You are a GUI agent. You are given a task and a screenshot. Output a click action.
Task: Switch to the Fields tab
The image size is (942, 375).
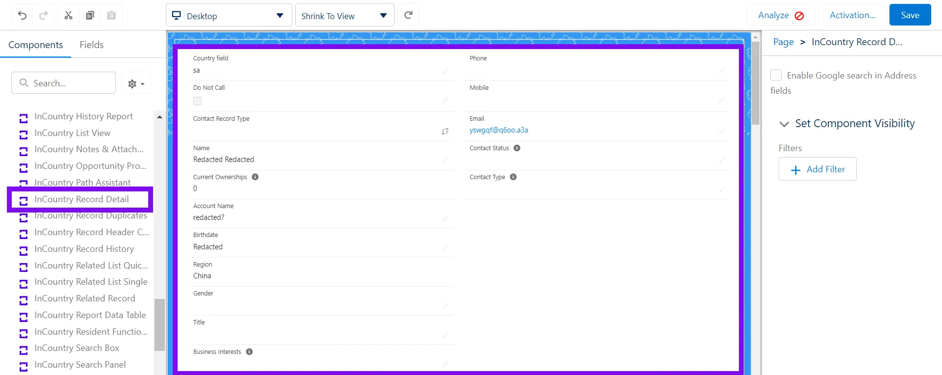tap(92, 45)
